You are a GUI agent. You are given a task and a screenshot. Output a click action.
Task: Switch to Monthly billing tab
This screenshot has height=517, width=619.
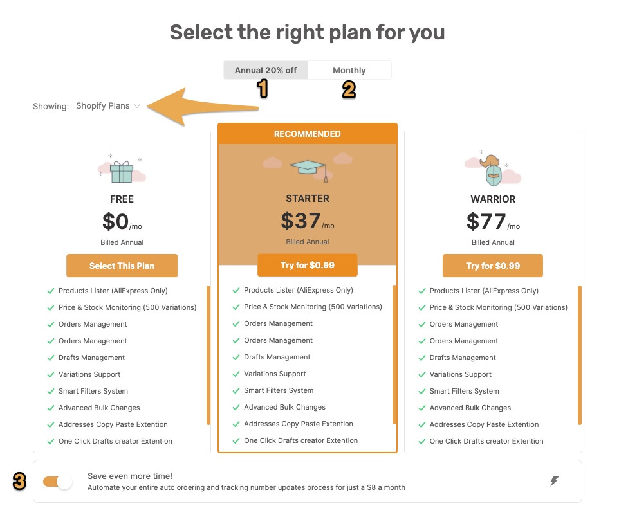pos(349,70)
